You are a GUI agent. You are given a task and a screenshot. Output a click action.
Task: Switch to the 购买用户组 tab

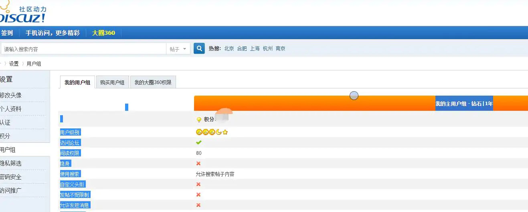coord(112,82)
